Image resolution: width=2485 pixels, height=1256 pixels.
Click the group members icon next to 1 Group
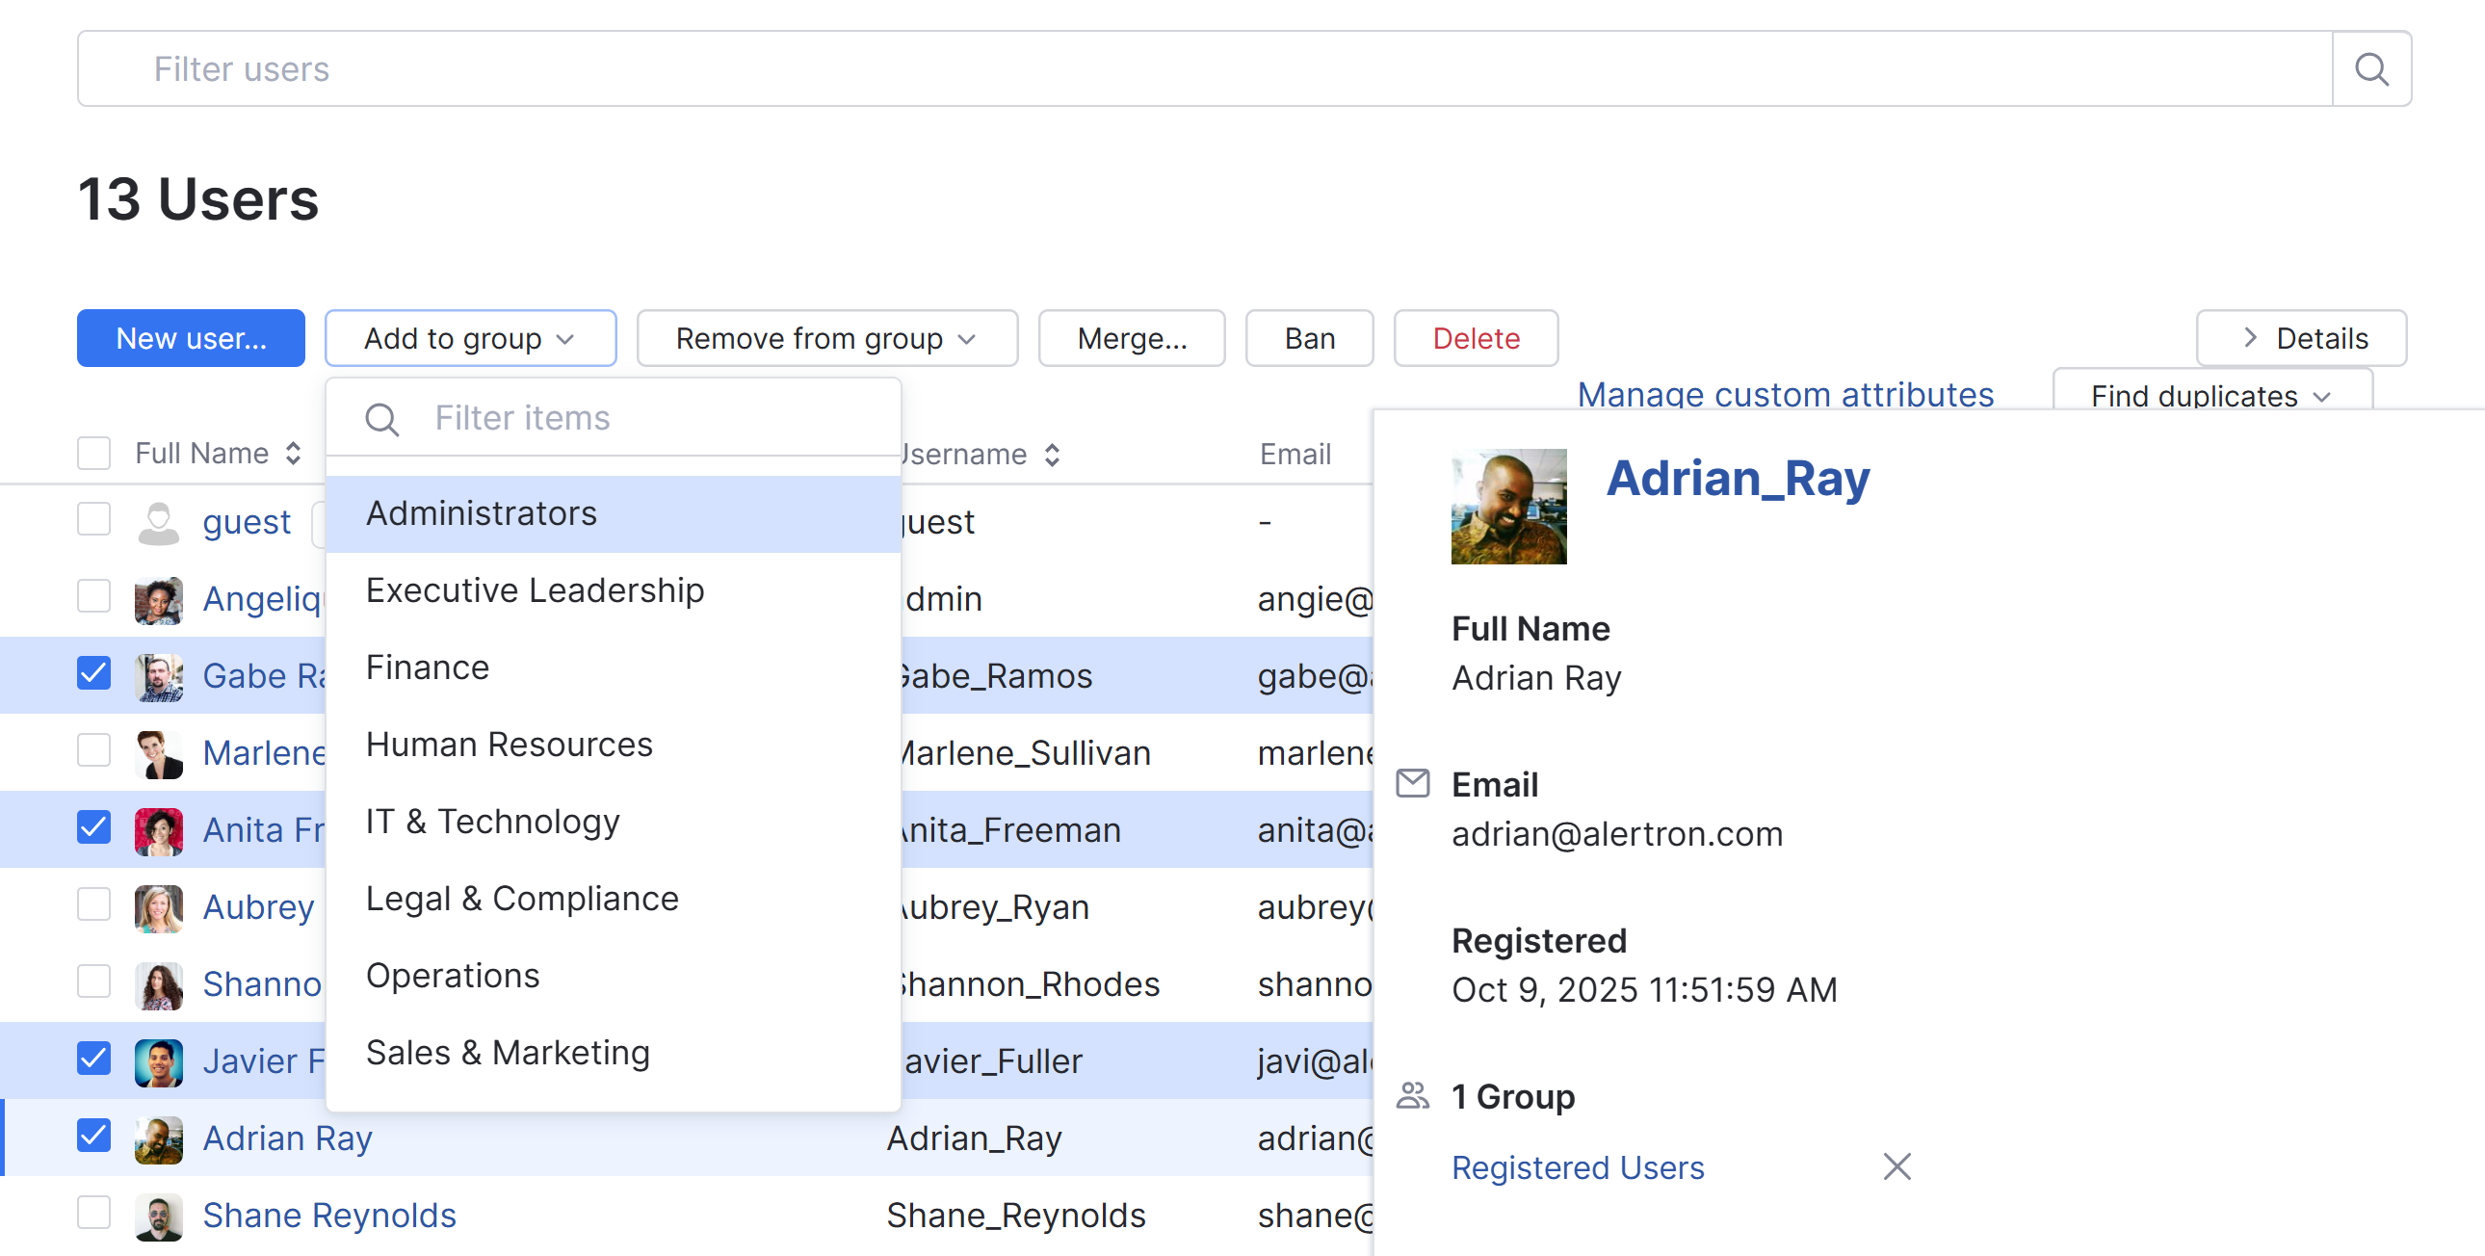(1413, 1095)
